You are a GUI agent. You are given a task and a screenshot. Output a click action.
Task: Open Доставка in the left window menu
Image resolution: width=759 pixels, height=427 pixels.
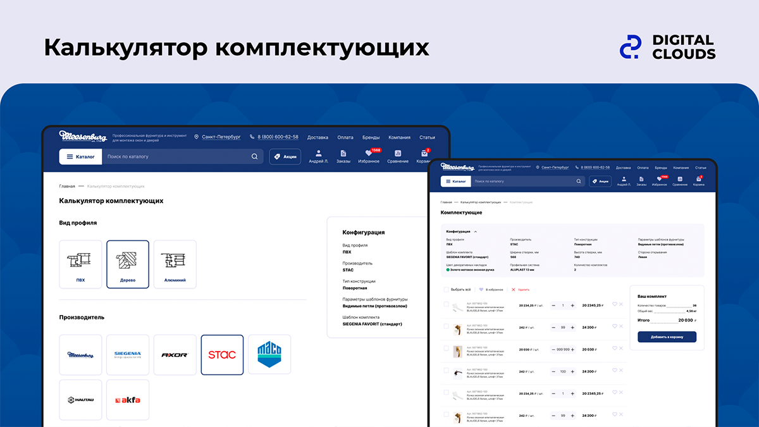pyautogui.click(x=318, y=137)
